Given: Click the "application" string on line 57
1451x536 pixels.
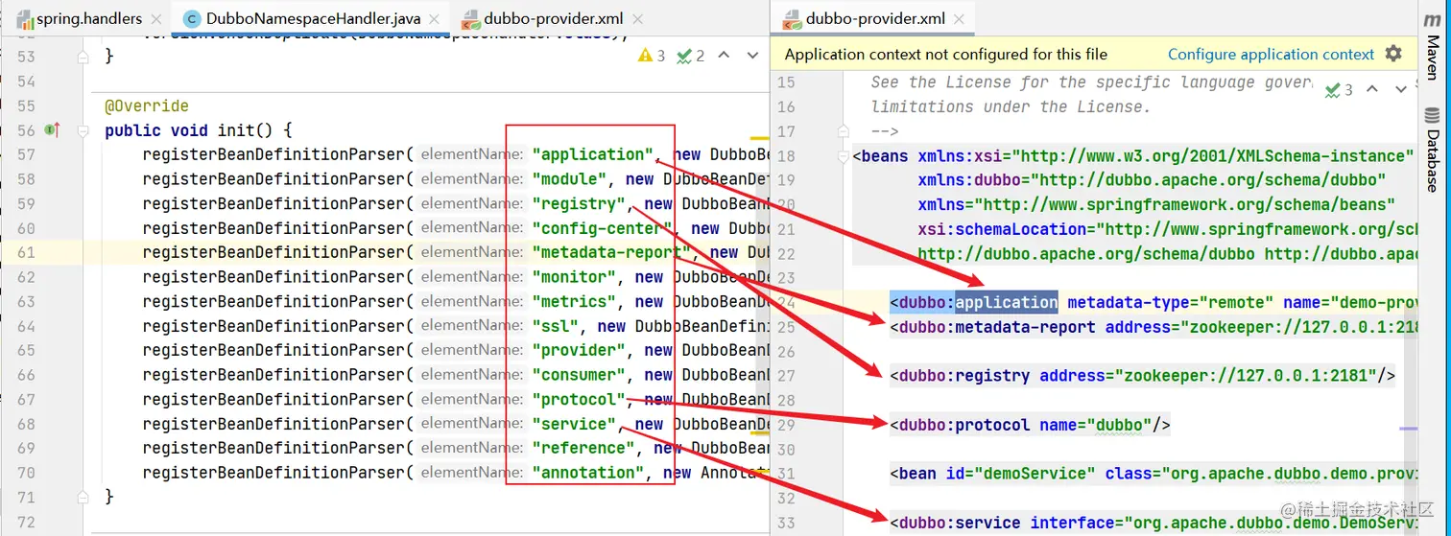Looking at the screenshot, I should coord(593,154).
